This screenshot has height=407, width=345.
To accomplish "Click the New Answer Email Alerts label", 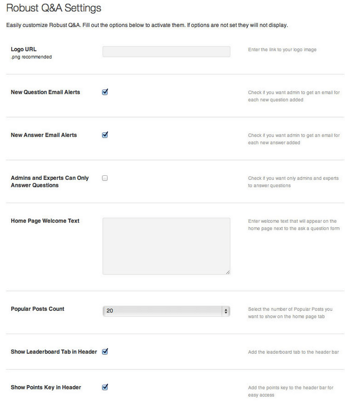I will point(44,135).
